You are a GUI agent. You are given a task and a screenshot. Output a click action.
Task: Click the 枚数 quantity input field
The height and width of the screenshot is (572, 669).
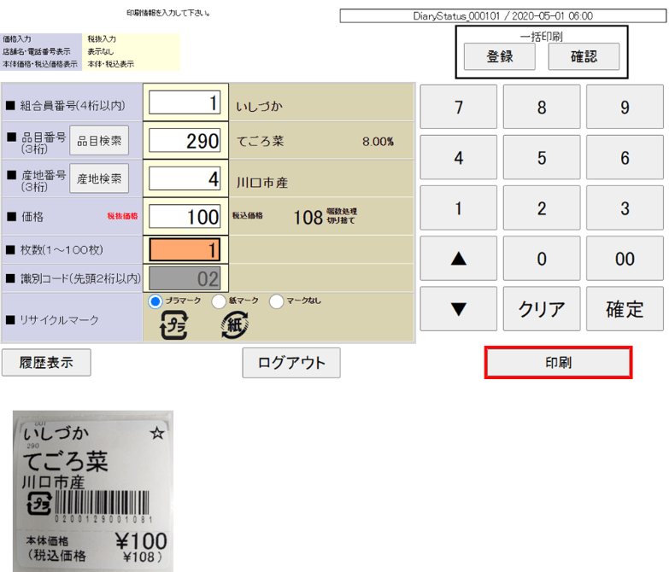tap(185, 250)
